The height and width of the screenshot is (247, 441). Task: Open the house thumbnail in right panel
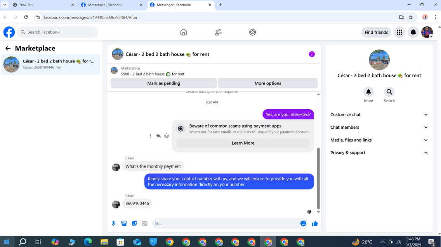[379, 60]
